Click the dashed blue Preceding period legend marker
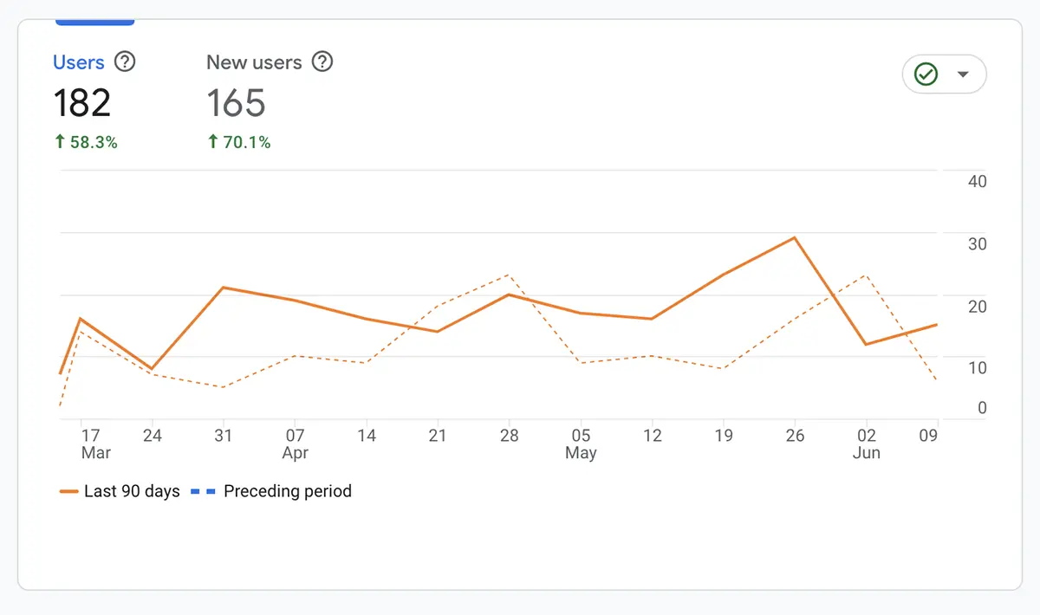1040x615 pixels. pos(203,492)
